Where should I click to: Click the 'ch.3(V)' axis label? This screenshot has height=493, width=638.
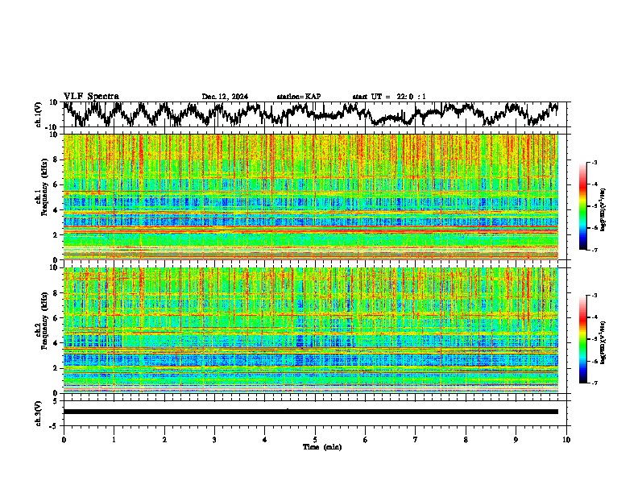[x=39, y=413]
